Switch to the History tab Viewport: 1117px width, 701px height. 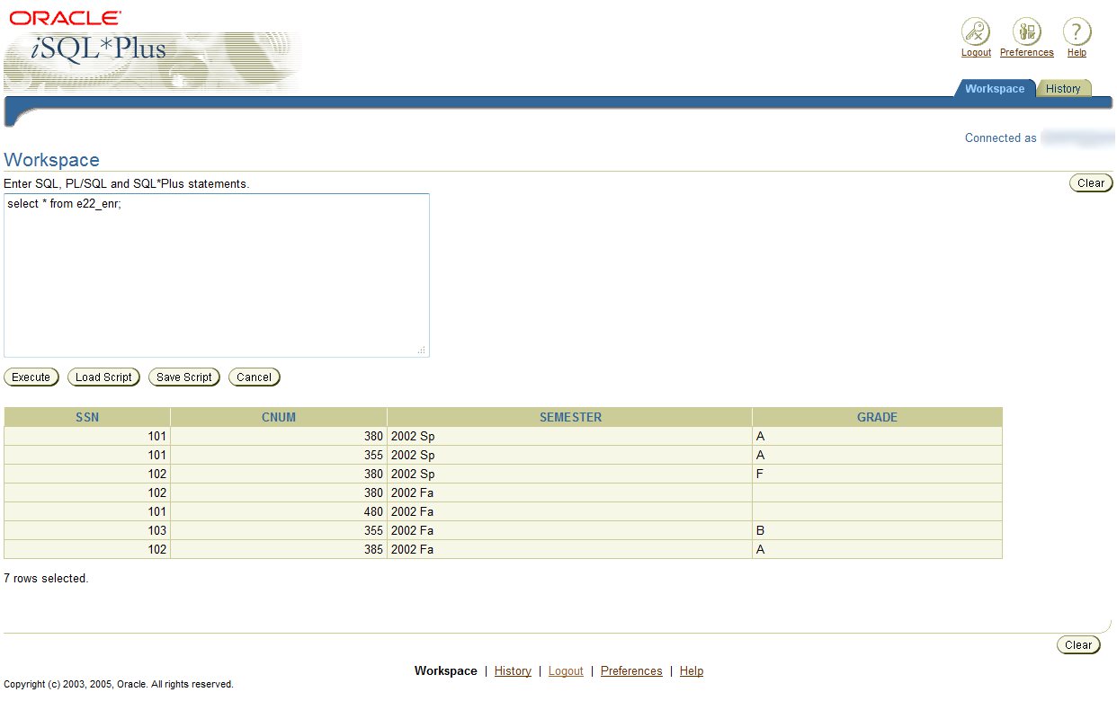pos(1063,88)
